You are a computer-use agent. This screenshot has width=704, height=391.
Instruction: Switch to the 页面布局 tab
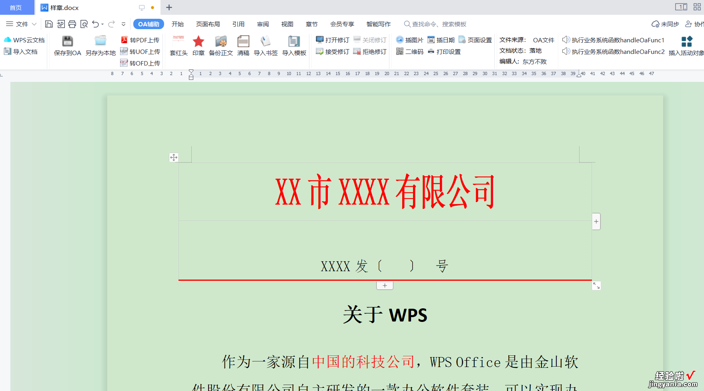[x=208, y=24]
